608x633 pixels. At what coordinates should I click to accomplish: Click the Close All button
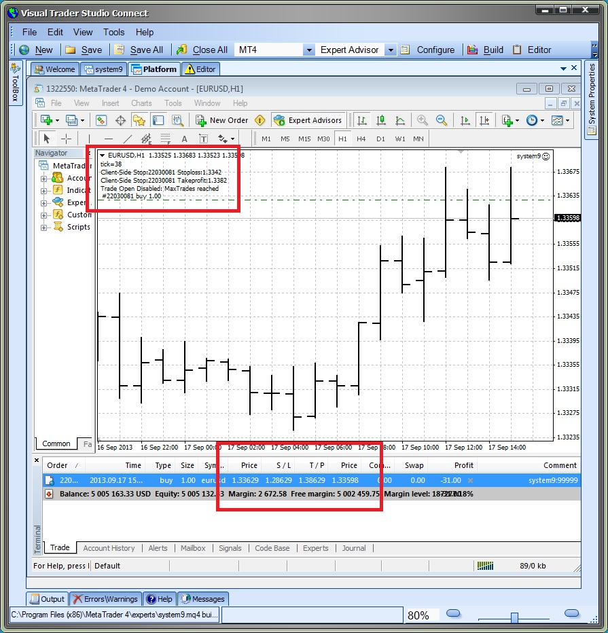coord(202,50)
